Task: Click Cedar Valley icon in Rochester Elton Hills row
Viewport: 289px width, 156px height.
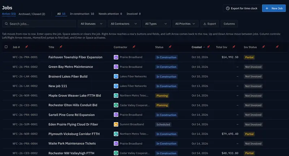Action: coord(116,105)
